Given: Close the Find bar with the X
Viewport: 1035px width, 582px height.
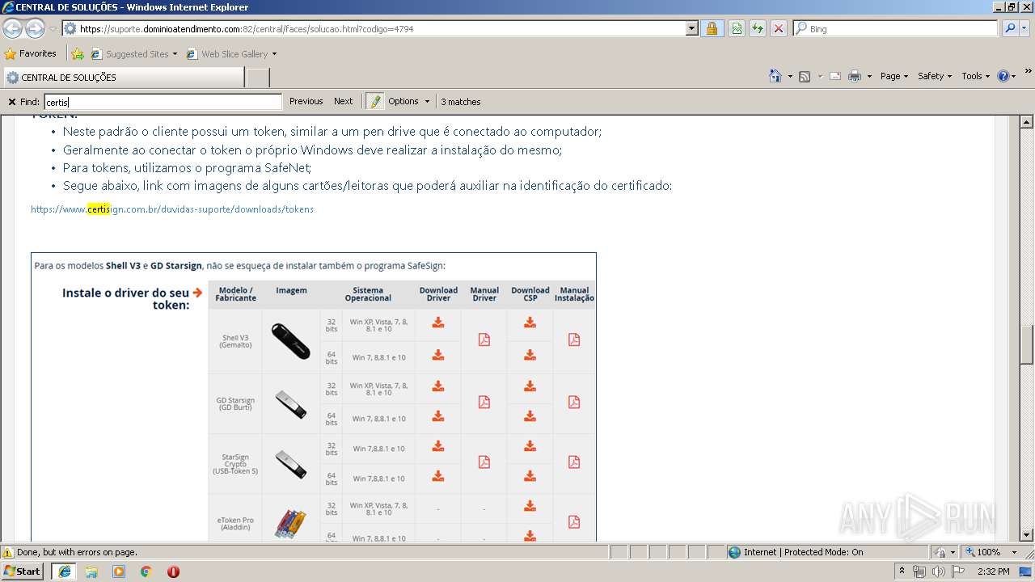Looking at the screenshot, I should point(11,102).
